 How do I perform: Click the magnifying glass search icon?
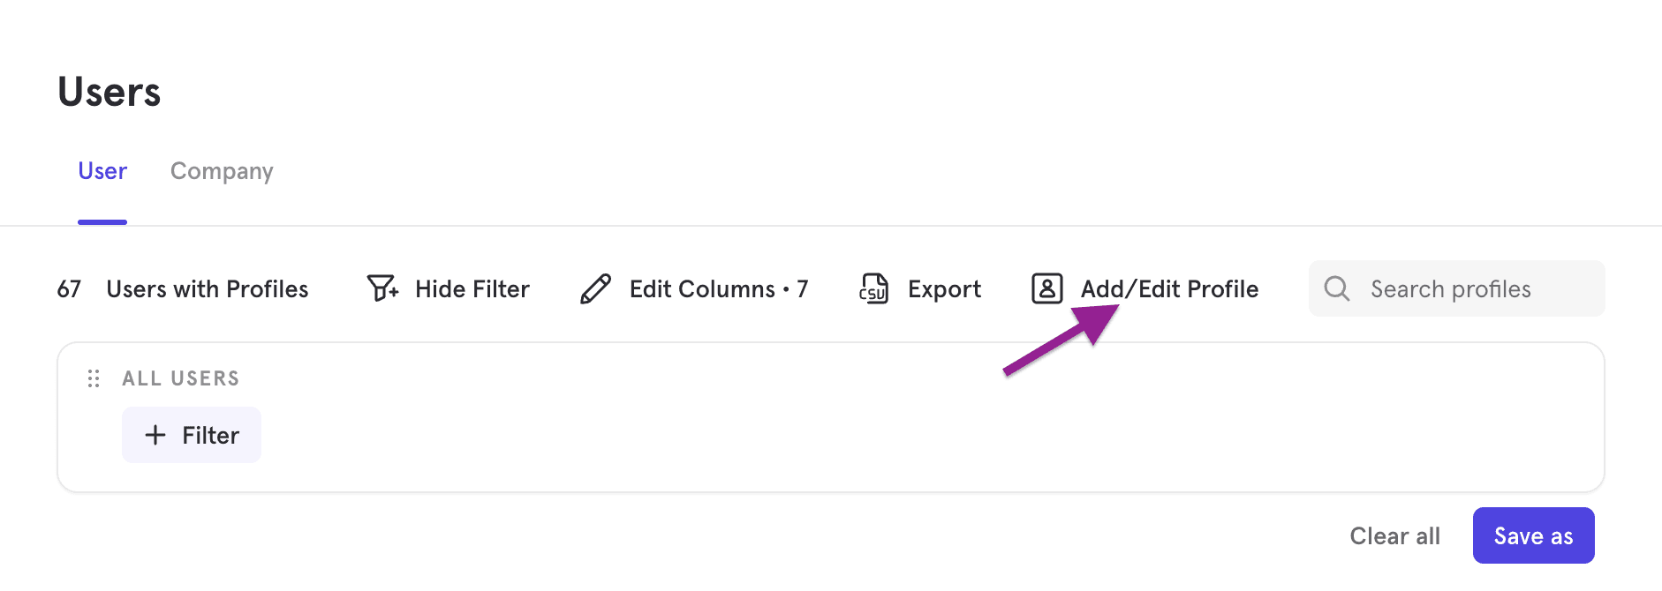[x=1337, y=288]
